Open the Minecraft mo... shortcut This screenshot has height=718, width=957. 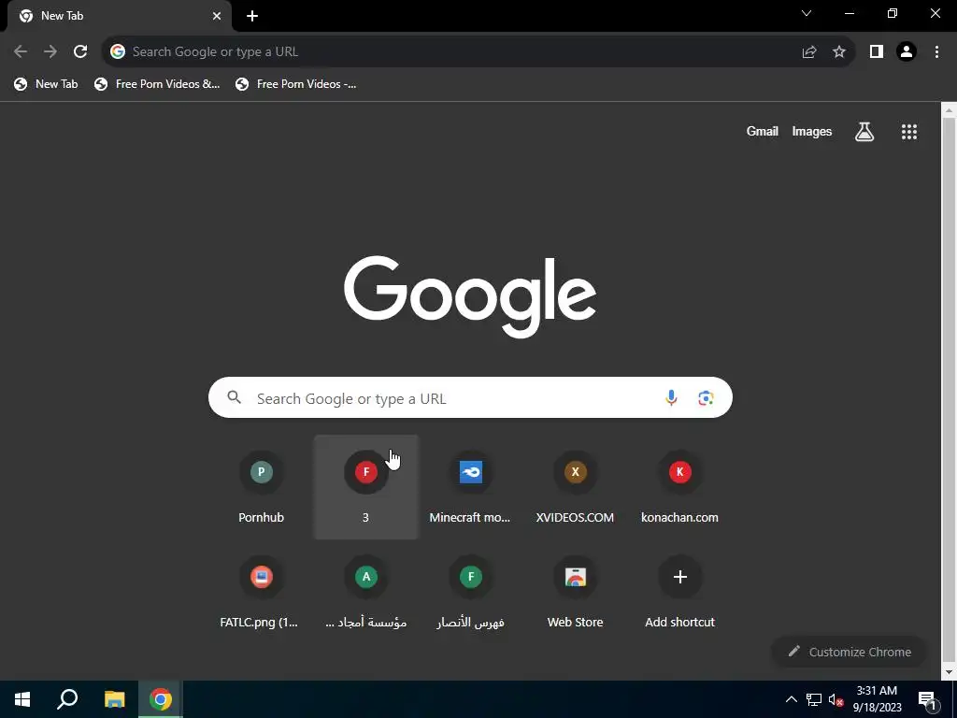click(470, 487)
